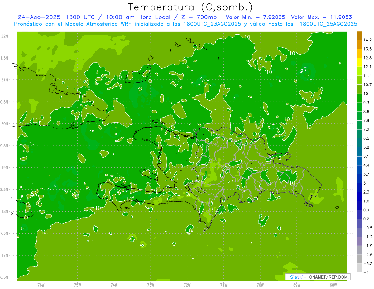The width and height of the screenshot is (374, 289).
Task: Click the SisPI - ONAMET/REP.DOM. logo box
Action: point(318,277)
